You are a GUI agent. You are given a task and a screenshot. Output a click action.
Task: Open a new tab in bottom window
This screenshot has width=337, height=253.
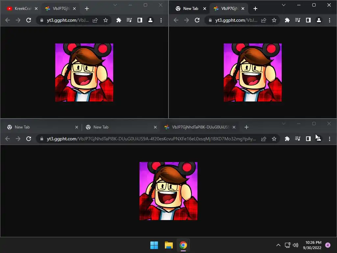(246, 127)
